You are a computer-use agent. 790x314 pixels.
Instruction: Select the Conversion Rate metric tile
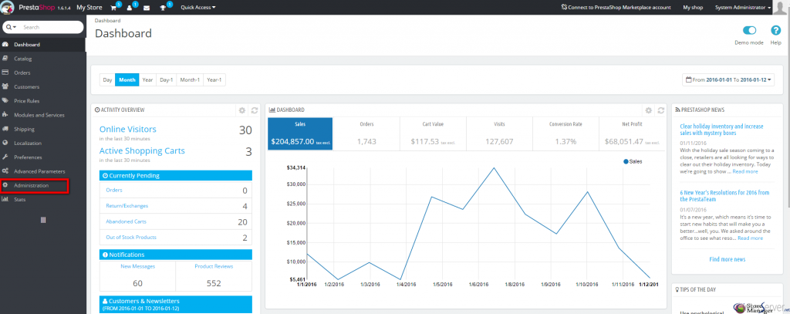click(565, 133)
